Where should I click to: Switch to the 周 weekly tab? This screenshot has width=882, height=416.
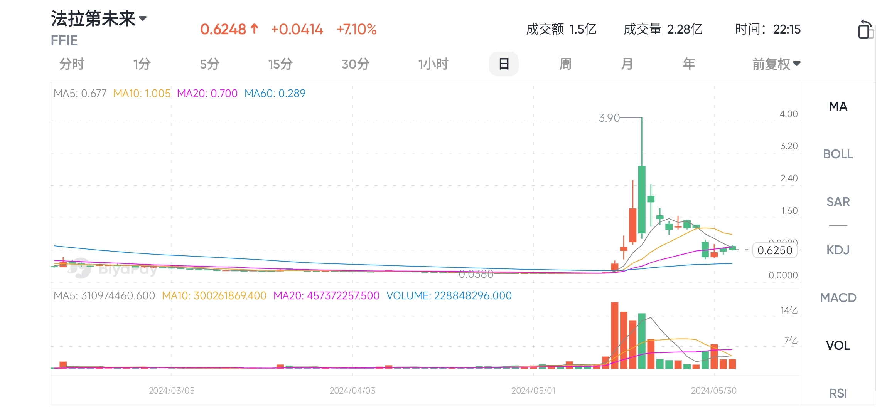click(x=565, y=64)
